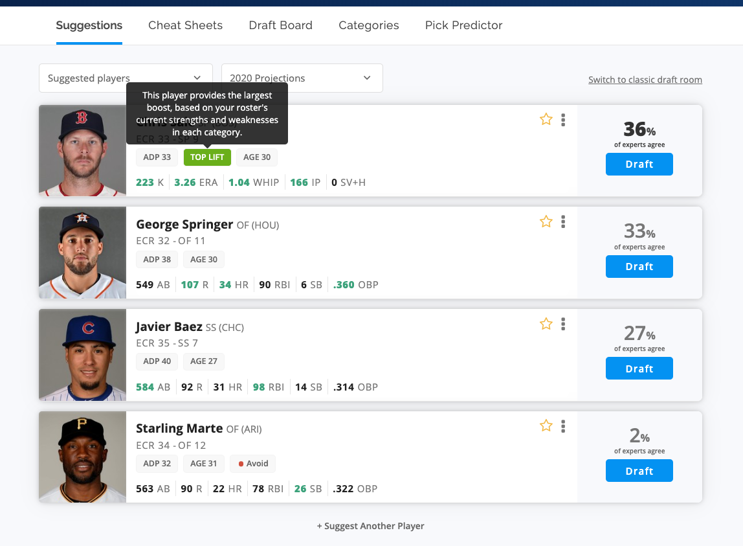
Task: Click Switch to classic draft room link
Action: tap(645, 80)
